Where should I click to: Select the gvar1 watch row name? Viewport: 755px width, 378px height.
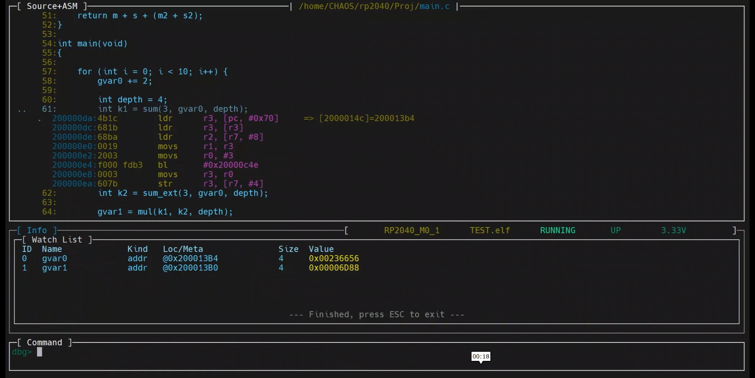tap(55, 268)
